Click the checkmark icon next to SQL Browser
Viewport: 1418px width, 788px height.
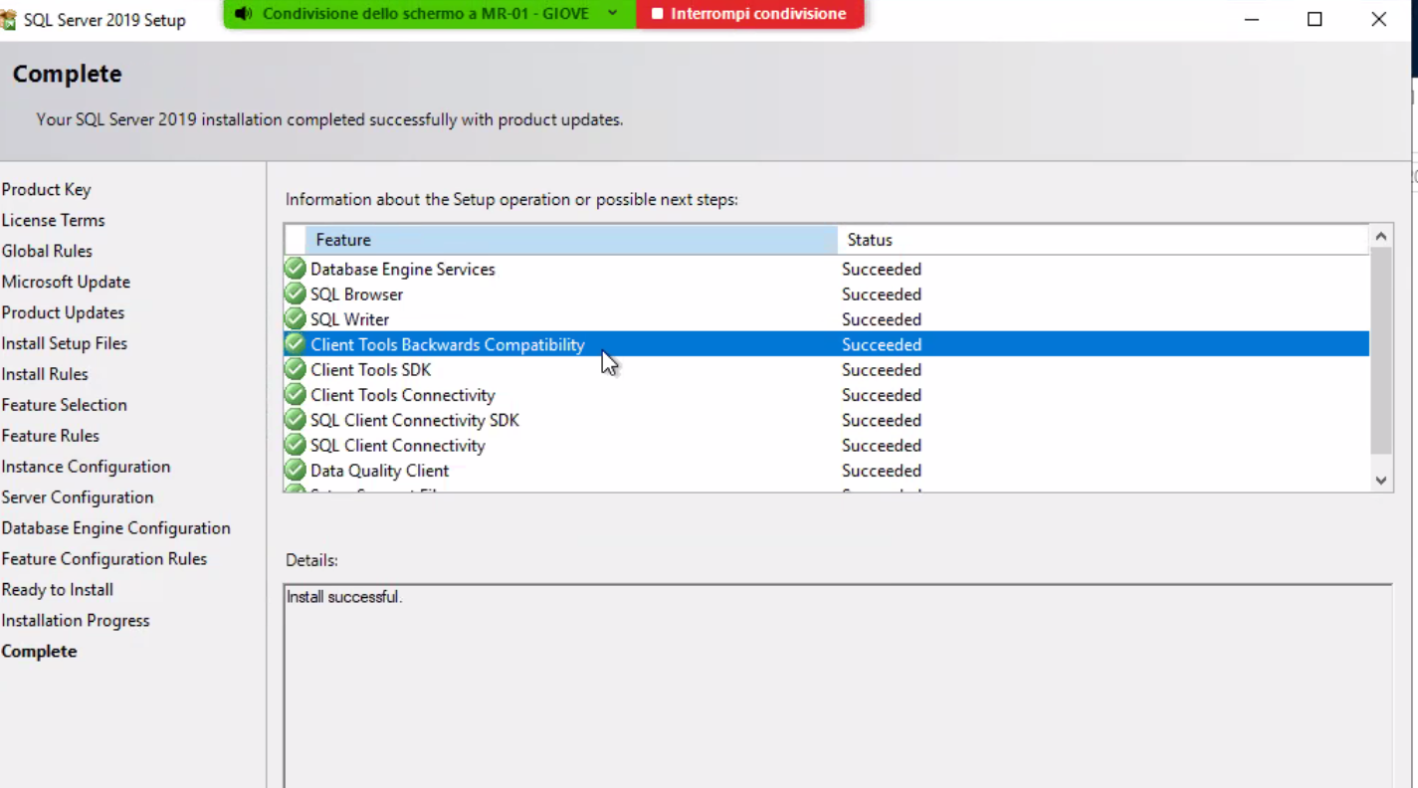pos(295,294)
